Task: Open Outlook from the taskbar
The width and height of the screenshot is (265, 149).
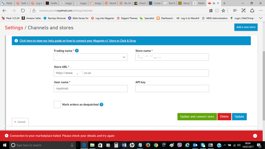Action: pyautogui.click(x=195, y=145)
